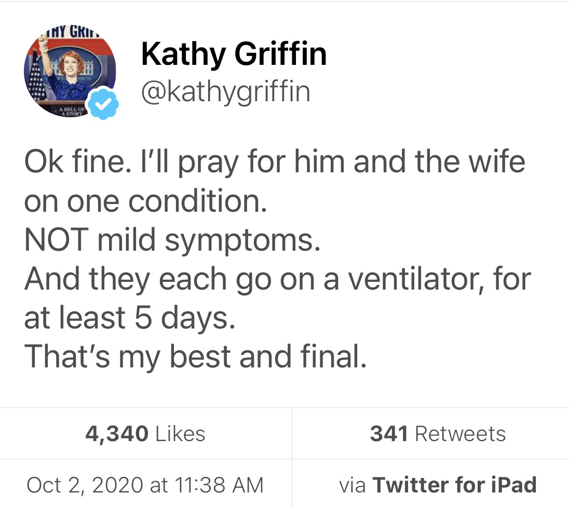Select the "That's my best and final." line
The image size is (569, 507).
click(195, 357)
